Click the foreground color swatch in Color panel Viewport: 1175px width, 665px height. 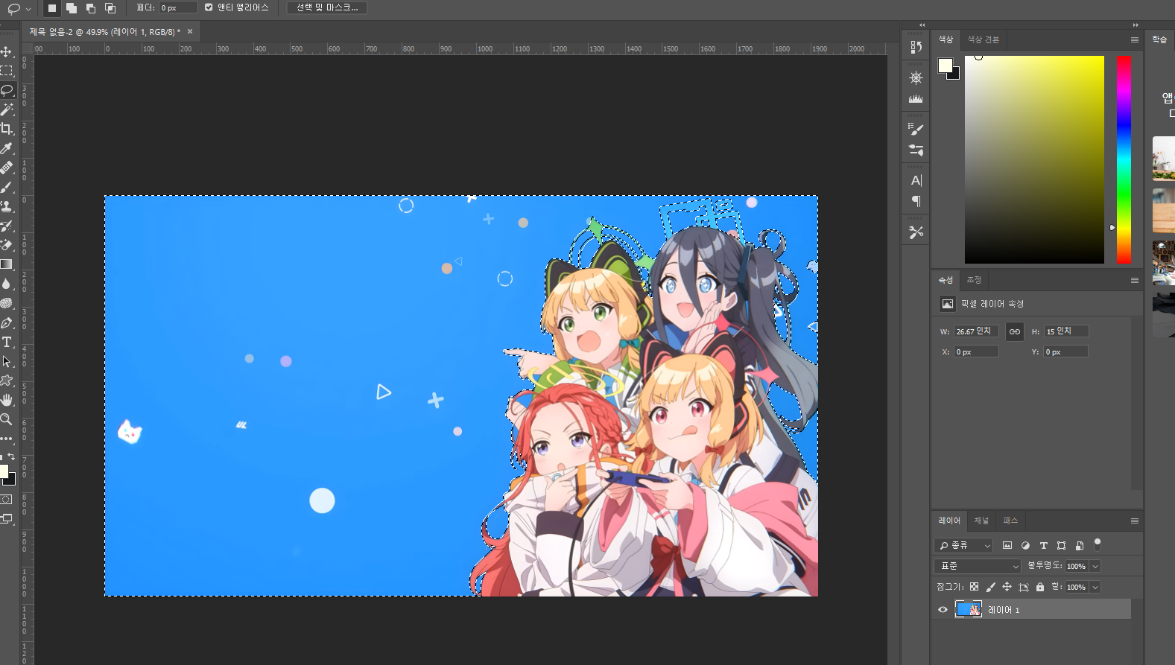coord(946,66)
